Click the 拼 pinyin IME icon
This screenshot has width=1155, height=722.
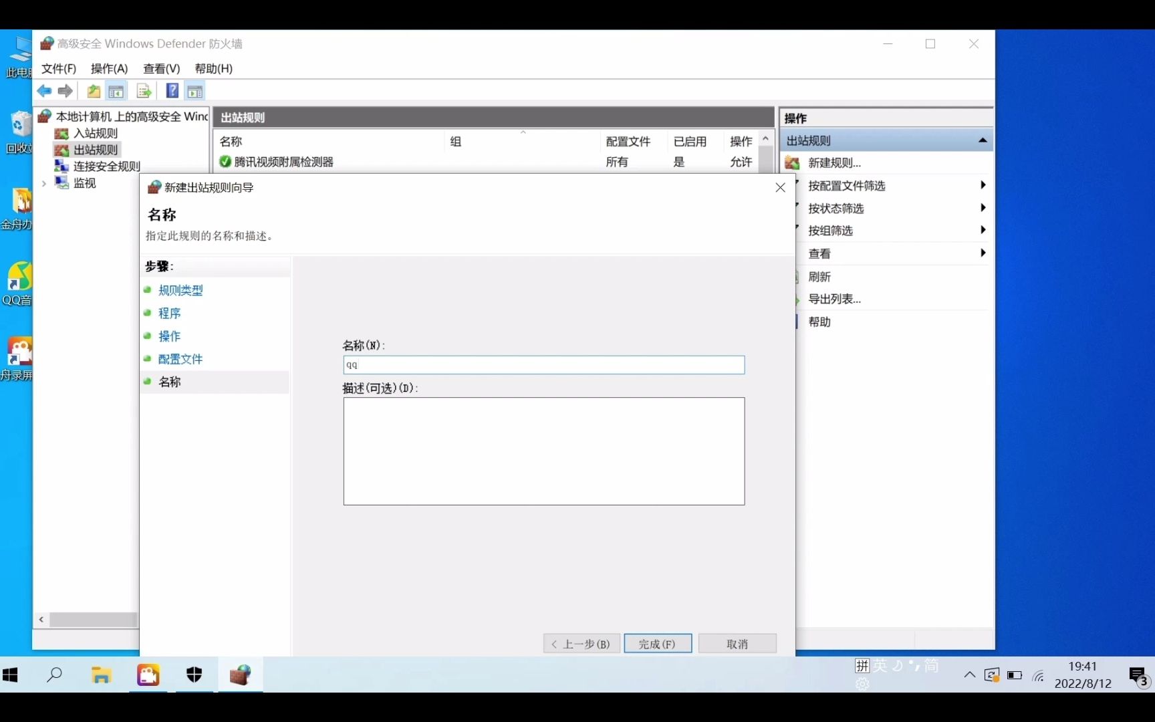coord(862,666)
